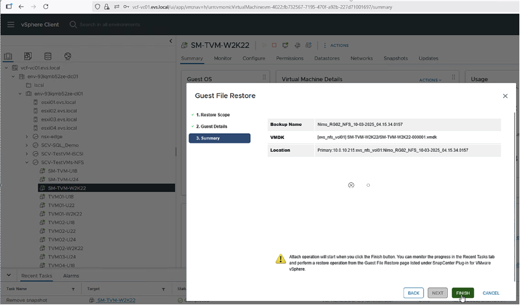Open the VM ACTIONS dropdown menu
Screen dimensions: 520x305
coord(336,45)
